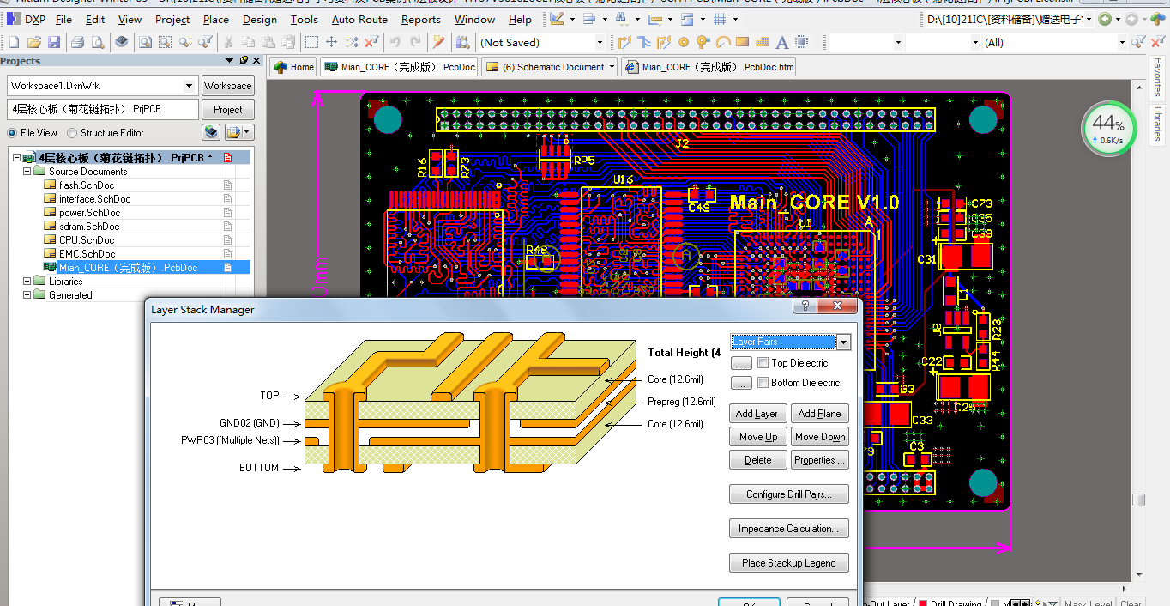Screen dimensions: 1170x606
Task: Expand the Libraries folder in project tree
Action: [27, 282]
